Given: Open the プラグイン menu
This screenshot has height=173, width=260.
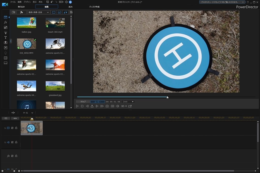Looking at the screenshot, I should (27, 2).
